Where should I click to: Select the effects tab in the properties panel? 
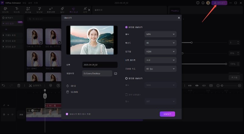click(175, 11)
